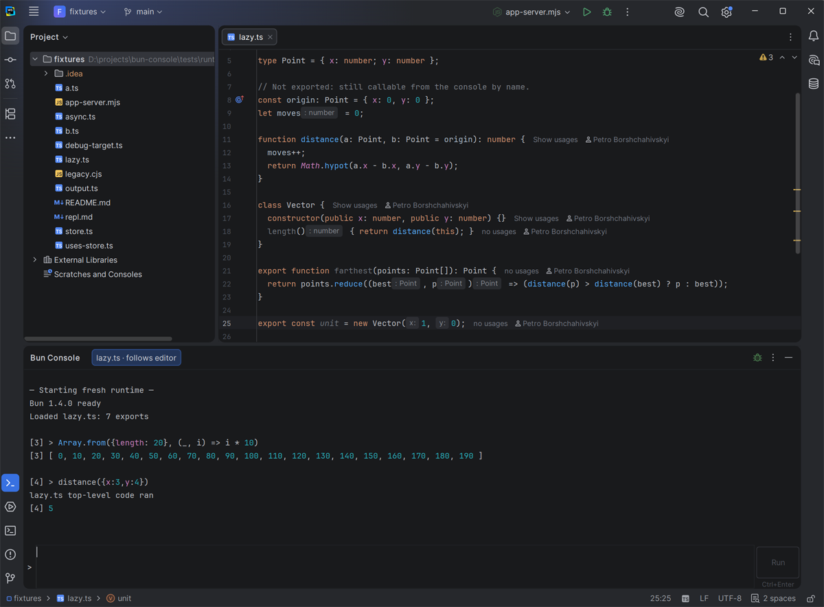Open editor tab options menu
The height and width of the screenshot is (607, 824).
[x=790, y=37]
